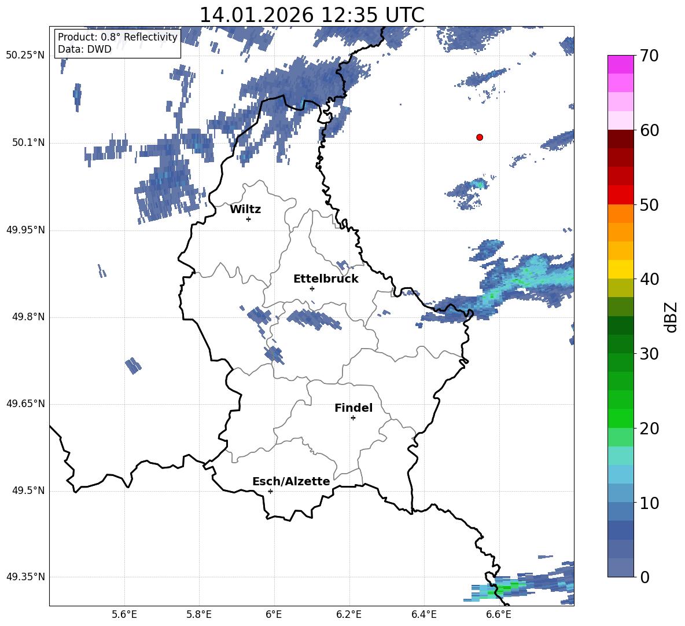This screenshot has height=626, width=685.
Task: Click the 'Product: 0.8° Reflectivity' text
Action: coord(117,37)
